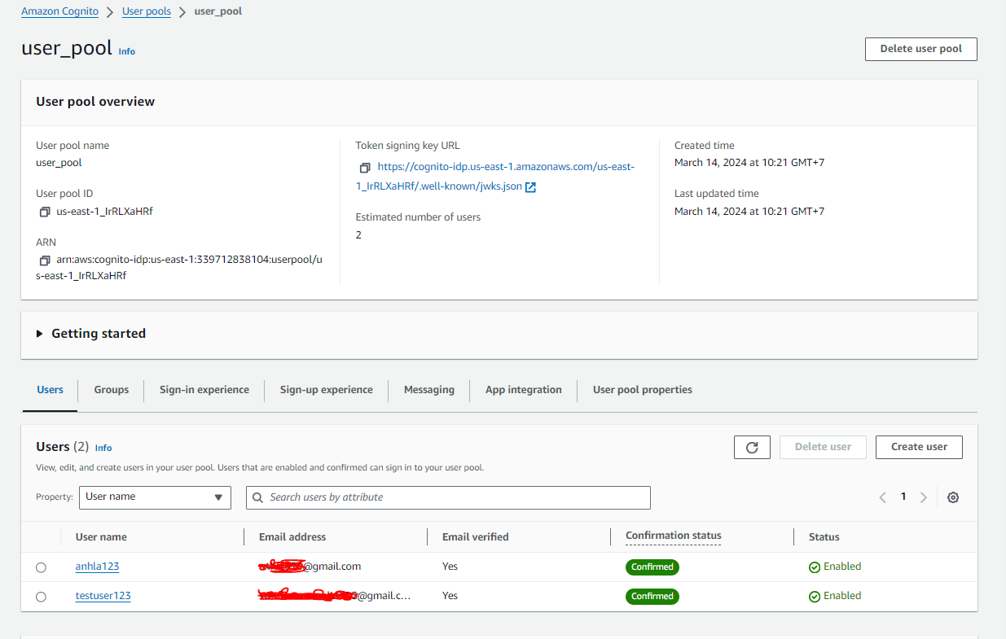Screen dimensions: 1006x639
Task: Copy the ARN to clipboard
Action: coord(45,260)
